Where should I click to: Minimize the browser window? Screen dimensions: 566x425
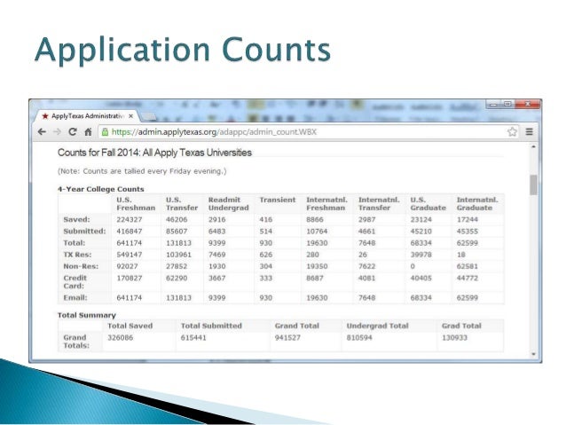point(494,105)
